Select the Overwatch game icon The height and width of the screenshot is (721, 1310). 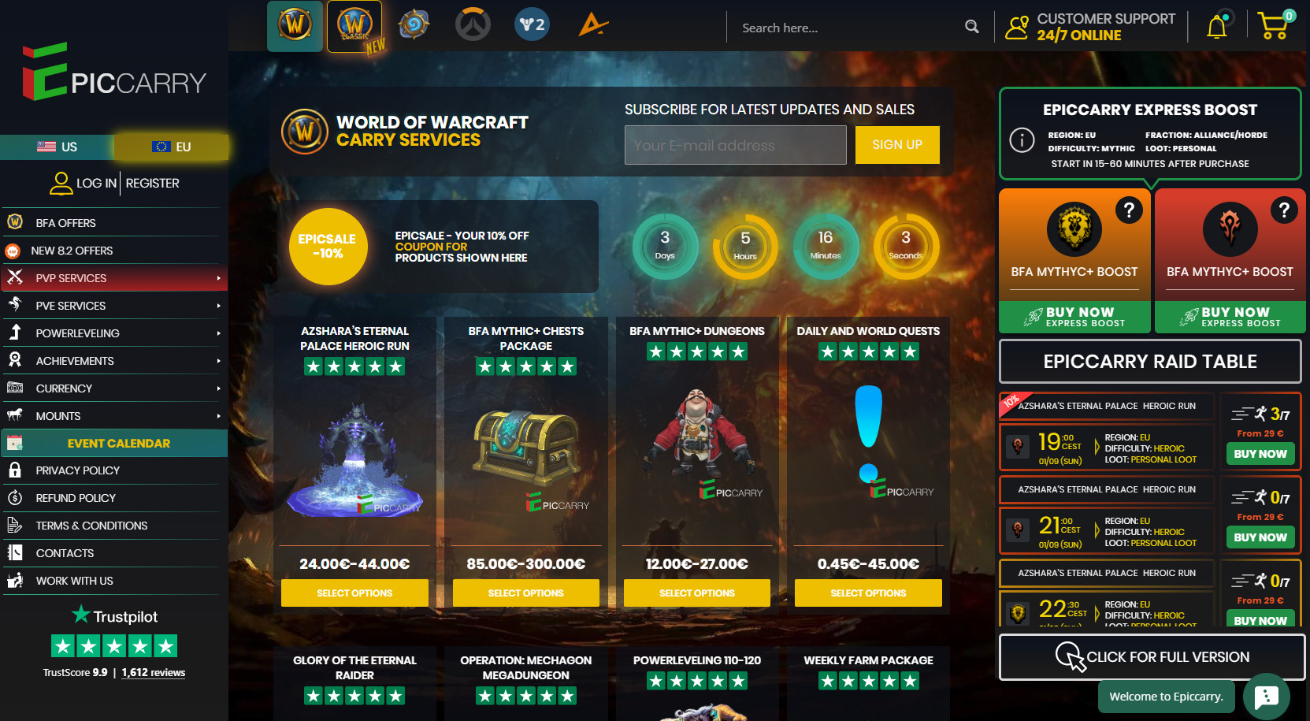pyautogui.click(x=473, y=25)
